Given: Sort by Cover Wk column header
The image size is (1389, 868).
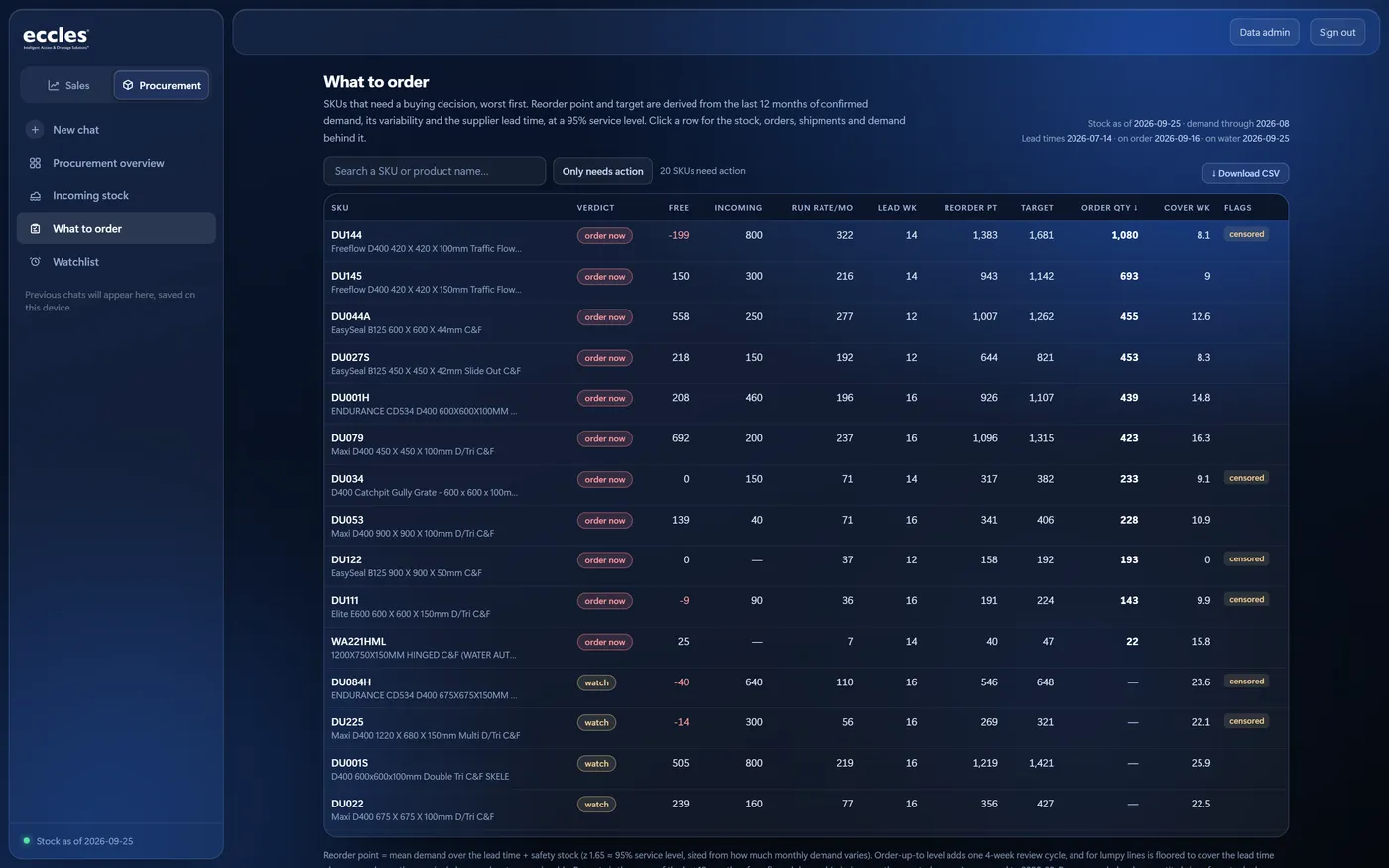Looking at the screenshot, I should (1187, 208).
